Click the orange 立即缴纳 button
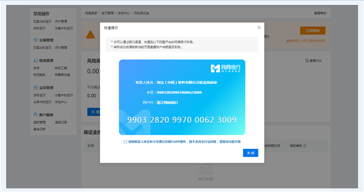Viewport: 364px width, 192px height. [313, 31]
